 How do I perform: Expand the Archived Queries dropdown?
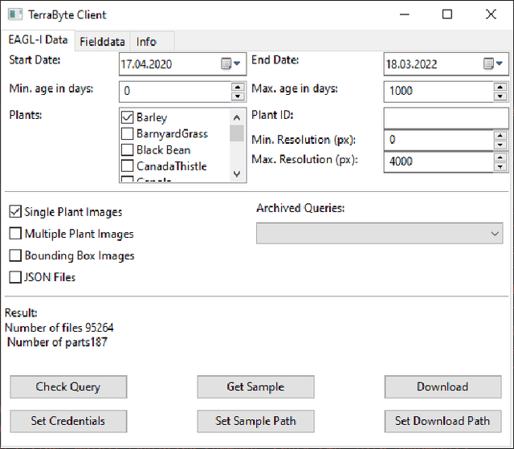(493, 234)
